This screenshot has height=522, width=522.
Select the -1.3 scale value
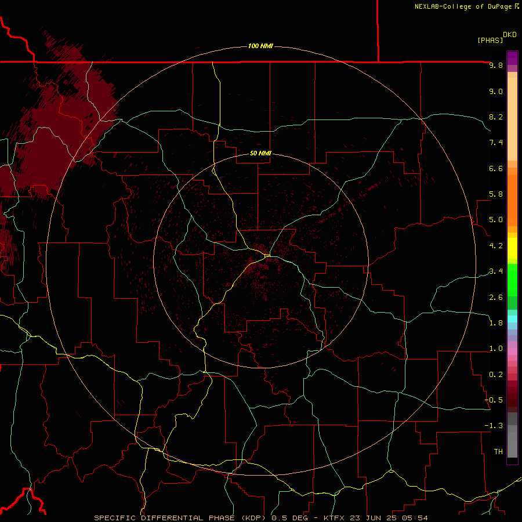click(494, 426)
